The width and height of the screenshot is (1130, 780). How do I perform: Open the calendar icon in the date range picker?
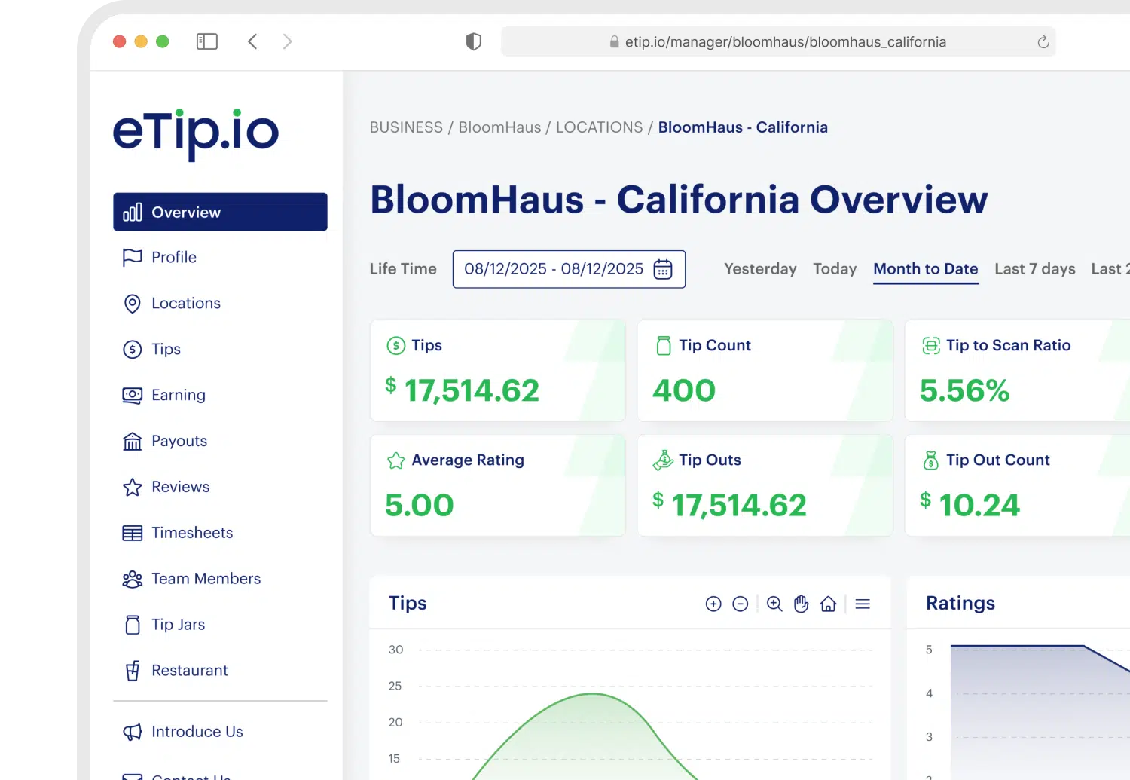tap(662, 269)
